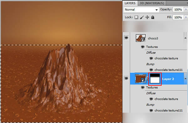Click the Opacity 100% value field
Viewport: 188px width, 123px height.
tap(178, 9)
